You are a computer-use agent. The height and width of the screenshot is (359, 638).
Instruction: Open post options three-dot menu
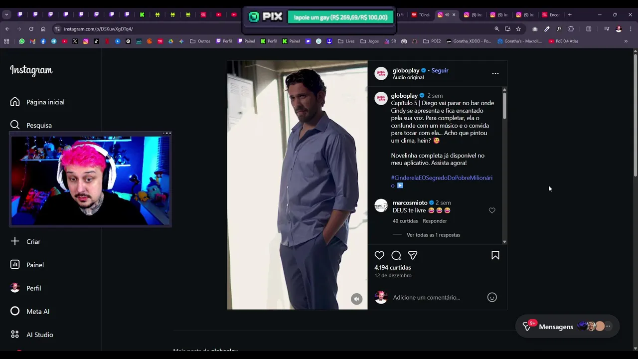(495, 73)
